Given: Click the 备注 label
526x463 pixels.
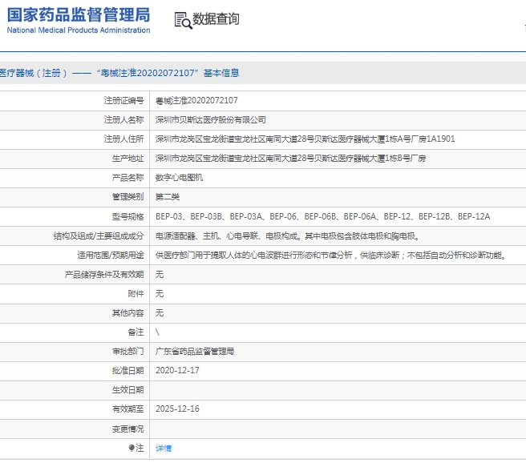Looking at the screenshot, I should pos(136,332).
